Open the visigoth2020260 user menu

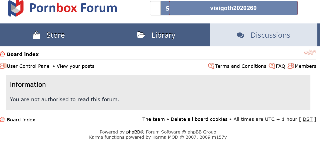233,8
